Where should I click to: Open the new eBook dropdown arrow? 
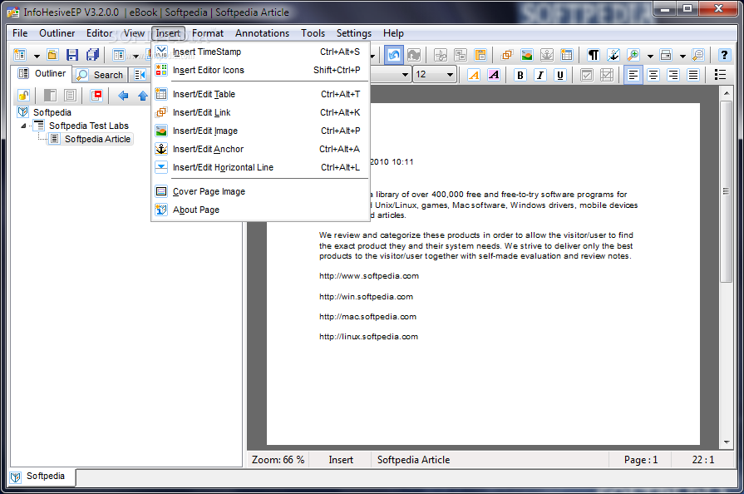pyautogui.click(x=37, y=56)
